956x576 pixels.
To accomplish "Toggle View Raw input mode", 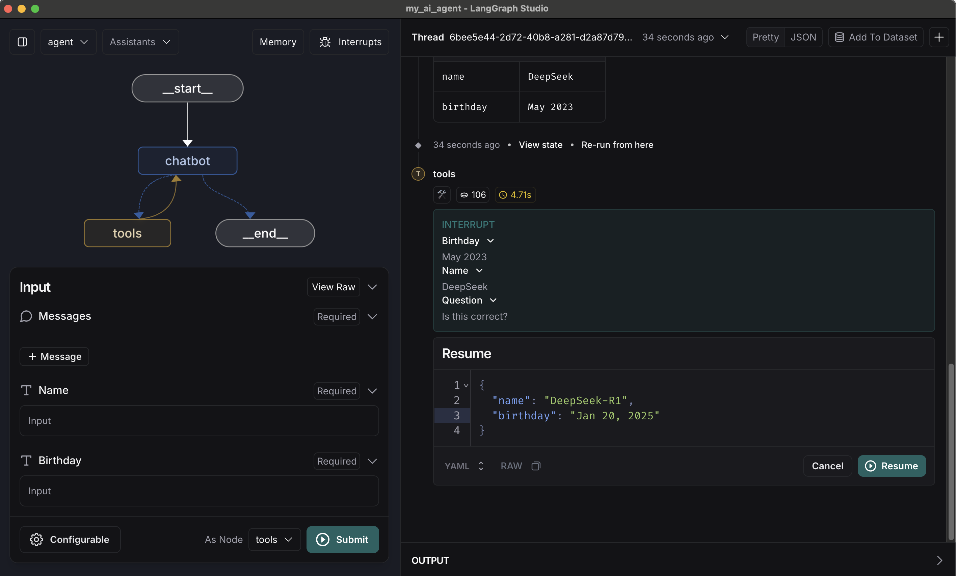I will 333,287.
